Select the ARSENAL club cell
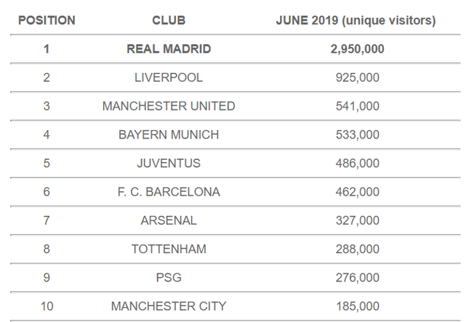 pos(169,221)
